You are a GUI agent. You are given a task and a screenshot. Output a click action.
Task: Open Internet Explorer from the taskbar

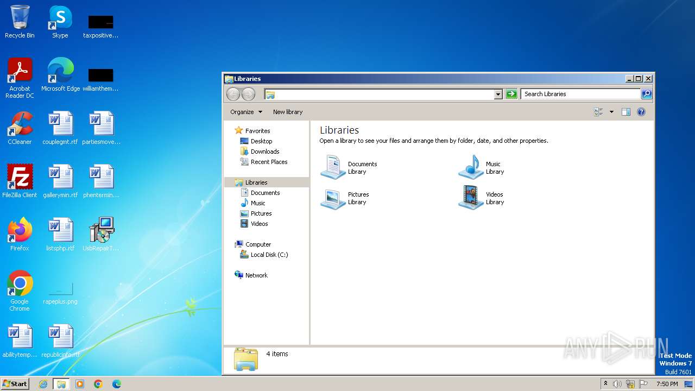(x=43, y=384)
